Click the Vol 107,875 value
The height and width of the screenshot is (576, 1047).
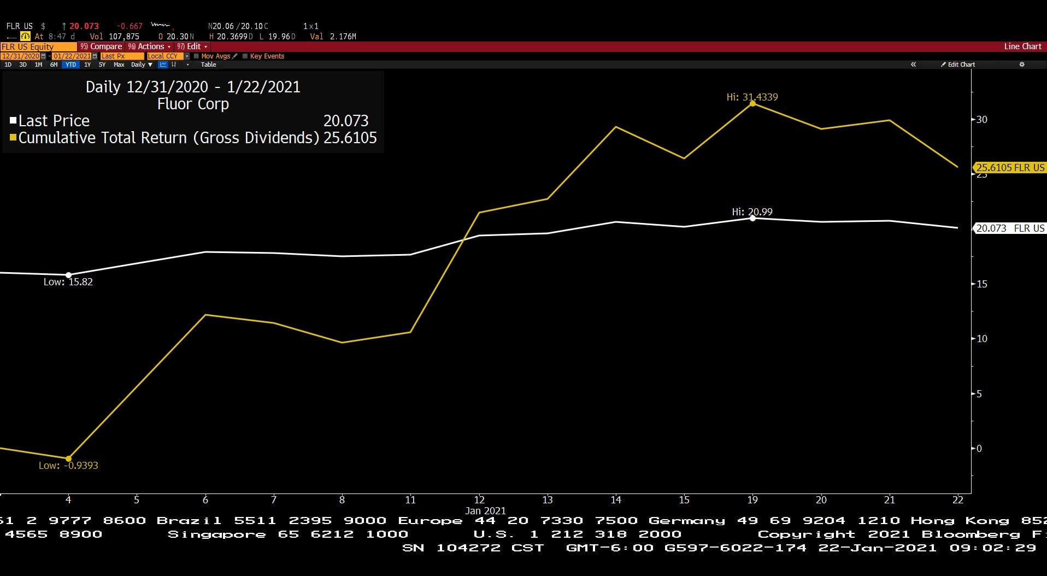114,37
